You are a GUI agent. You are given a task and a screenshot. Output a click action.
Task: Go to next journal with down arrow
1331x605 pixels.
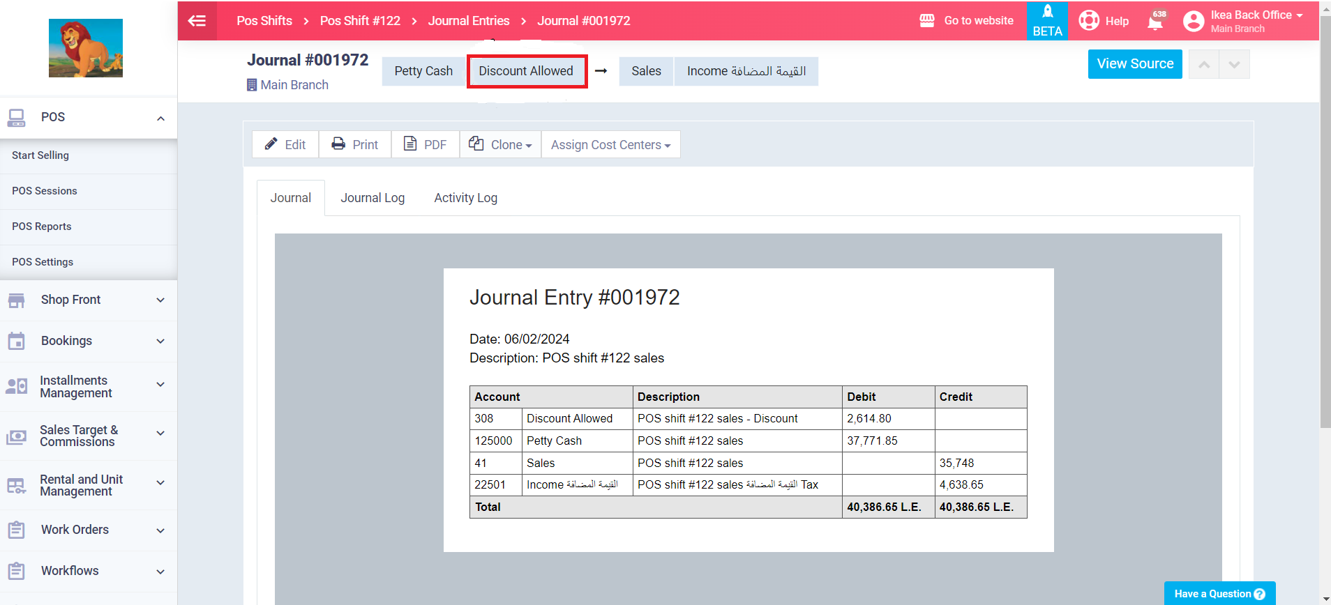[1234, 65]
